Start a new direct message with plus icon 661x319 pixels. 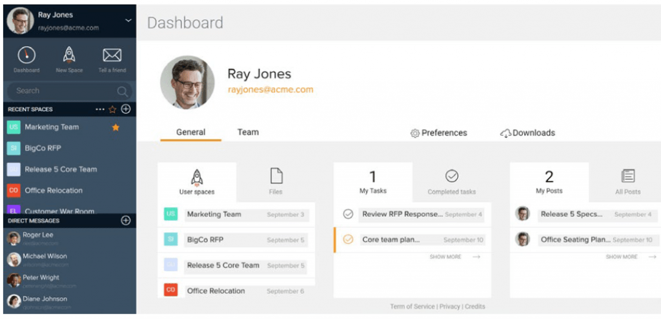[x=126, y=220]
